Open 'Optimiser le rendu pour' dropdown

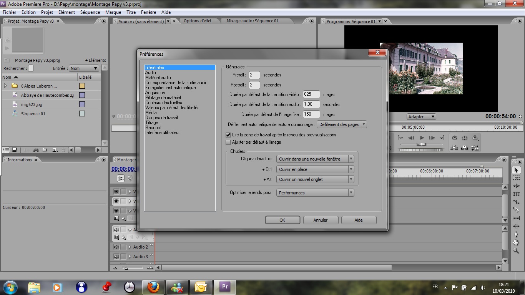(315, 193)
